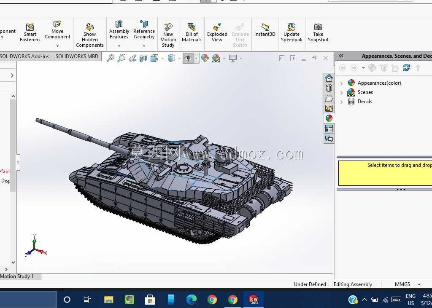This screenshot has height=308, width=432.
Task: Open View Orientation dropdown arrow
Action: point(162,58)
